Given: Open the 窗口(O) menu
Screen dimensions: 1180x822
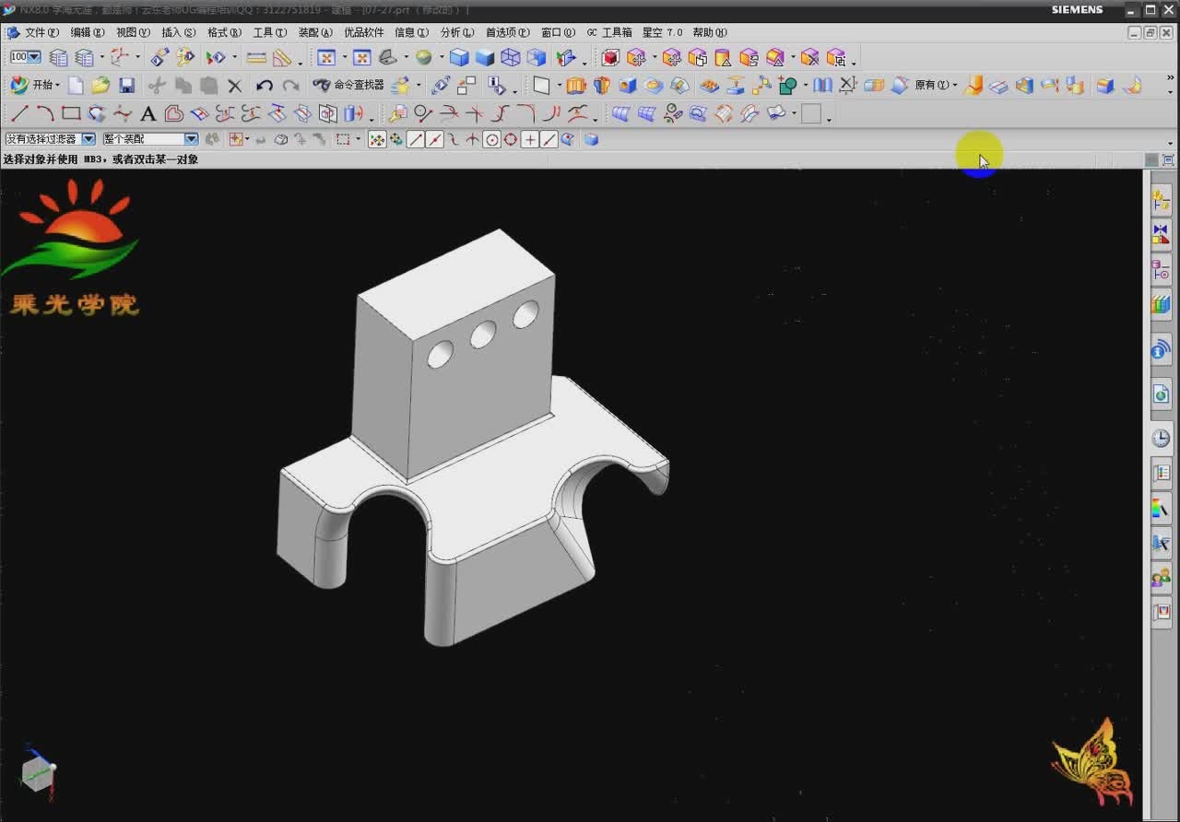Looking at the screenshot, I should (558, 32).
